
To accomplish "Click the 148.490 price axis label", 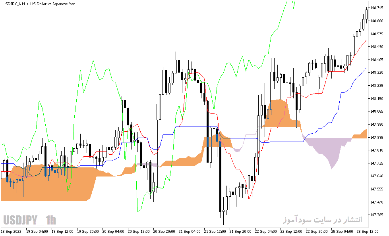I will (x=377, y=47).
